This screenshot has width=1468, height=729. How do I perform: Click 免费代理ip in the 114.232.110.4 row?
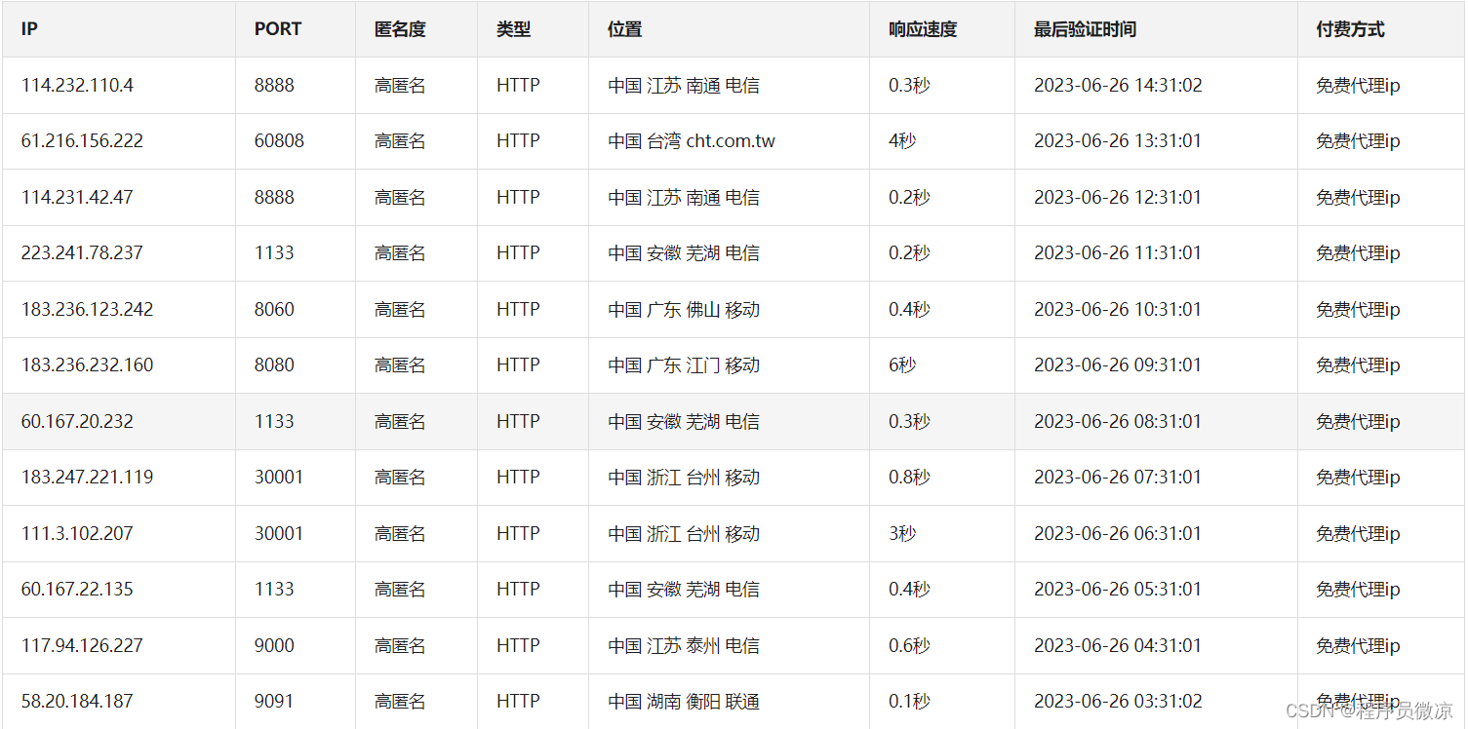1358,85
